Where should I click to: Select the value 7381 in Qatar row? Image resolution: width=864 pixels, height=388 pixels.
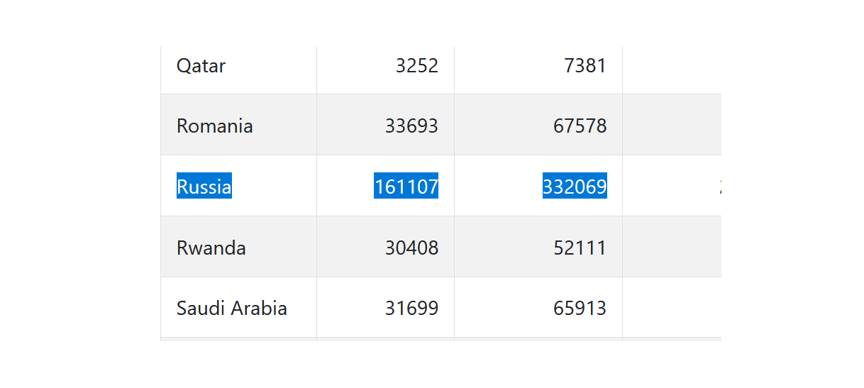(x=585, y=66)
